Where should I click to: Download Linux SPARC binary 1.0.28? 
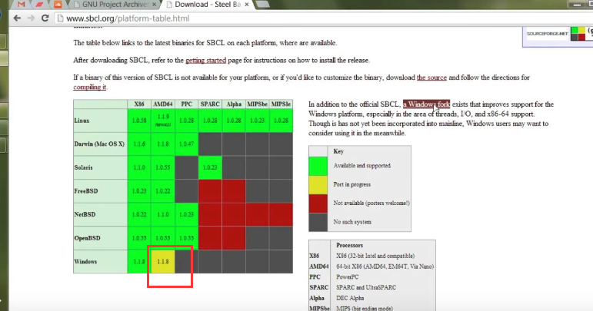click(210, 121)
